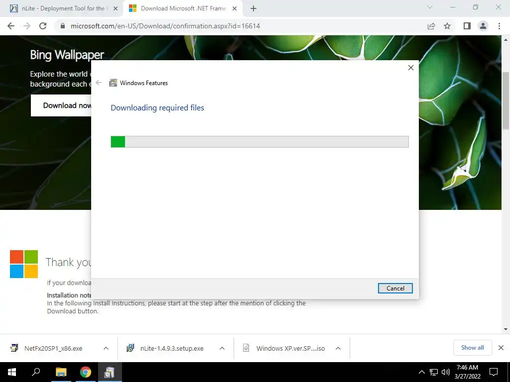Open taskbar search
The width and height of the screenshot is (510, 382).
click(x=36, y=372)
